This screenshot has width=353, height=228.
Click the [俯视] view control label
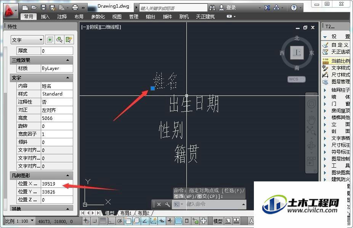[x=93, y=27]
